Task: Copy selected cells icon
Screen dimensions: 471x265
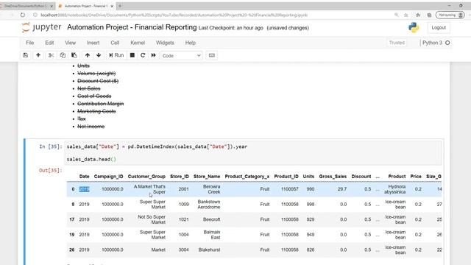Action: pyautogui.click(x=63, y=55)
